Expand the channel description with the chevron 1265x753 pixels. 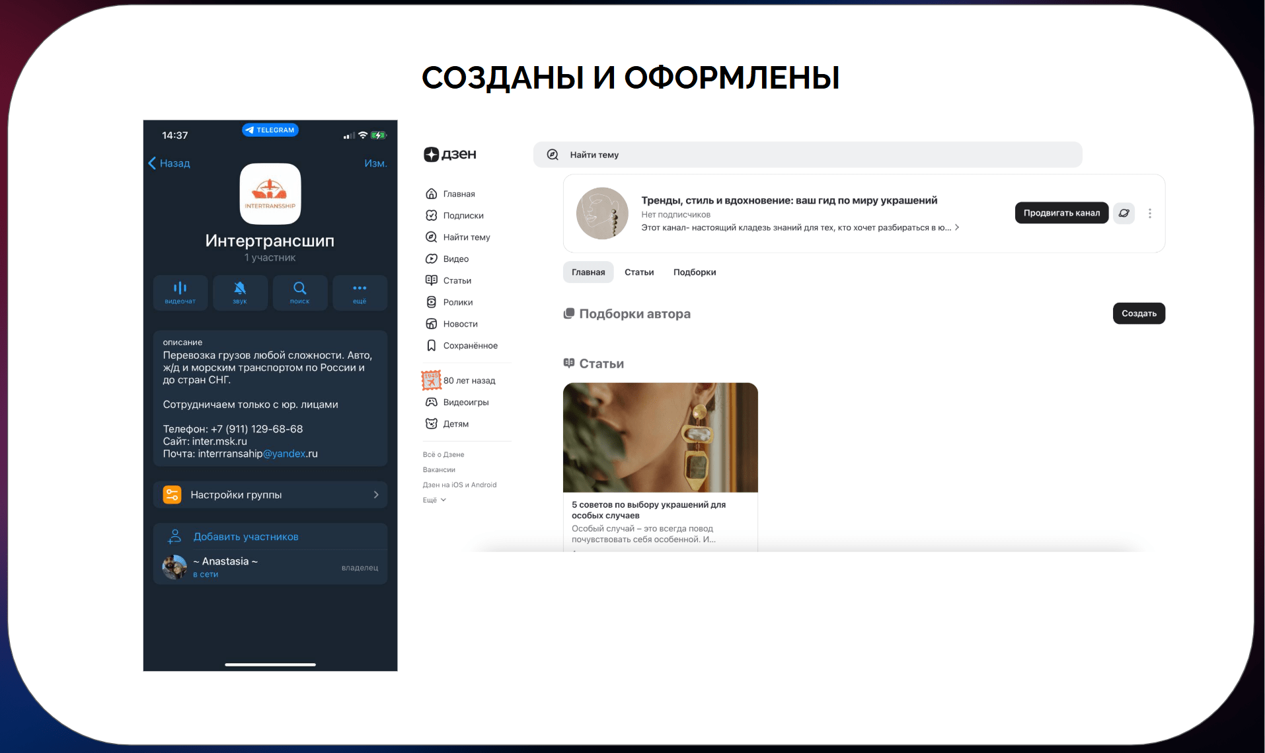(x=956, y=227)
